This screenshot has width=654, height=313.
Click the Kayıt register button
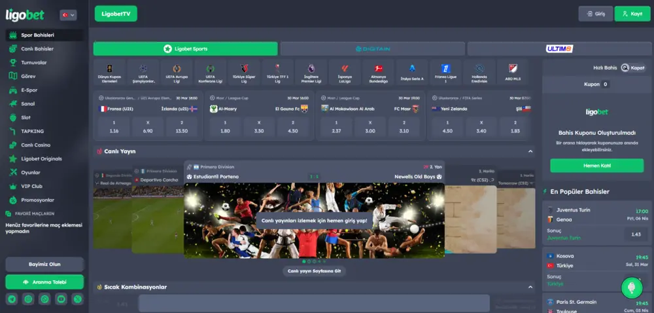(632, 14)
